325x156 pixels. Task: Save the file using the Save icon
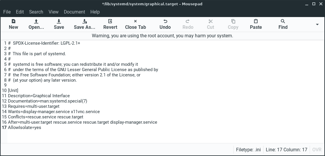point(59,21)
